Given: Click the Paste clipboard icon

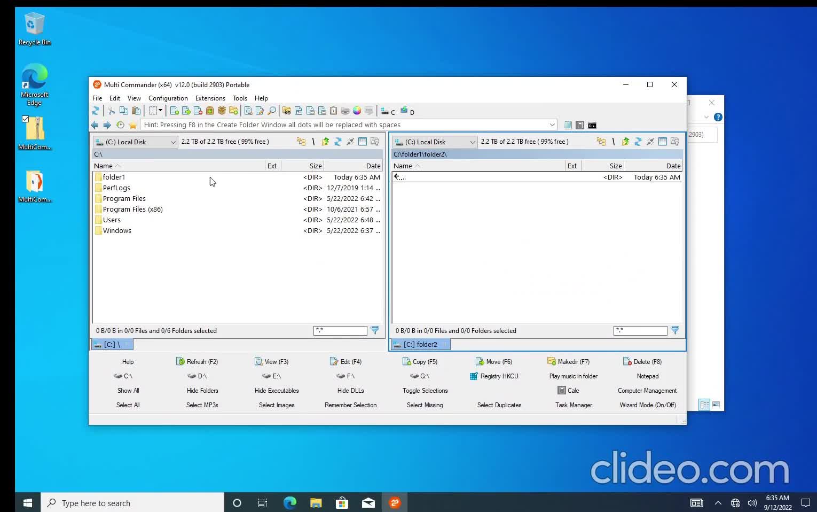Looking at the screenshot, I should [136, 111].
